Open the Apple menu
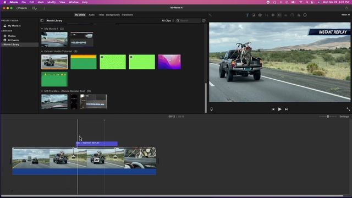 click(5, 2)
